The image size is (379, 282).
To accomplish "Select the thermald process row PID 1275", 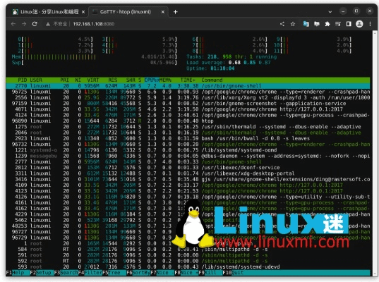I will 188,127.
